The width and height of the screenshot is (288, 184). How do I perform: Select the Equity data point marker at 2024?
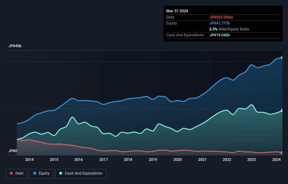tap(282, 57)
